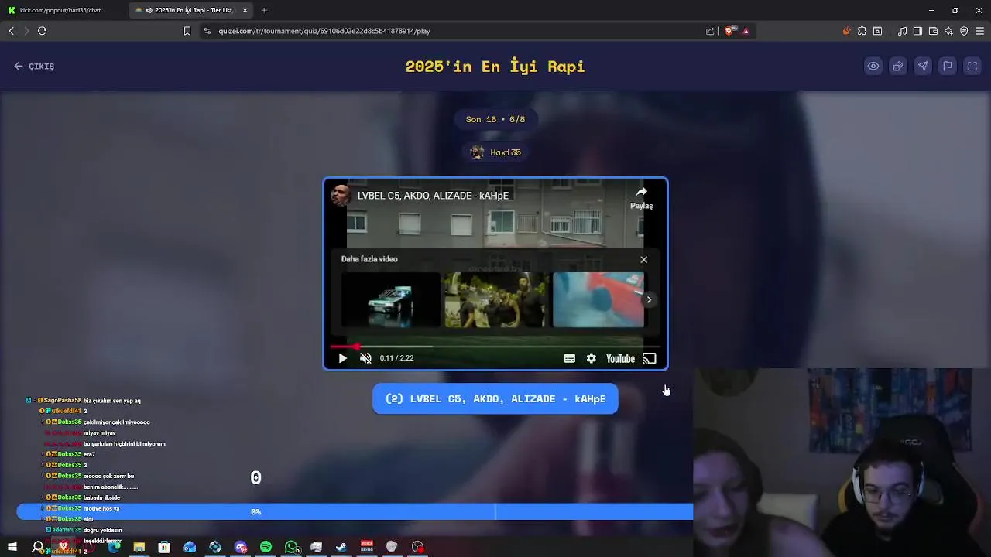991x557 pixels.
Task: Open the site settings icon in address bar
Action: point(207,31)
